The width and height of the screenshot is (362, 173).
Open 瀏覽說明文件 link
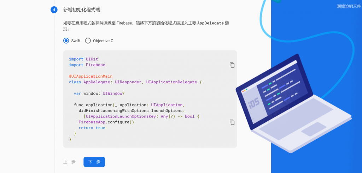coord(349,6)
